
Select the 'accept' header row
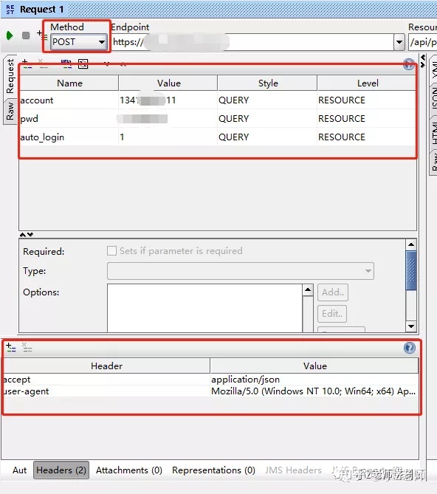click(210, 380)
